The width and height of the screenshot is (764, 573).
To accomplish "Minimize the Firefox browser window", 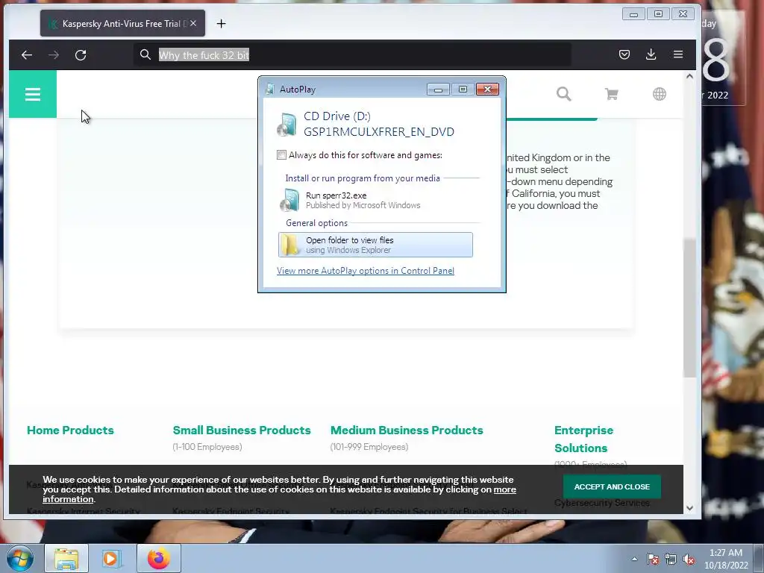I will [633, 14].
